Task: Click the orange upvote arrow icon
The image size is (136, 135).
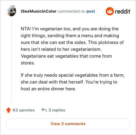Action: pyautogui.click(x=8, y=110)
